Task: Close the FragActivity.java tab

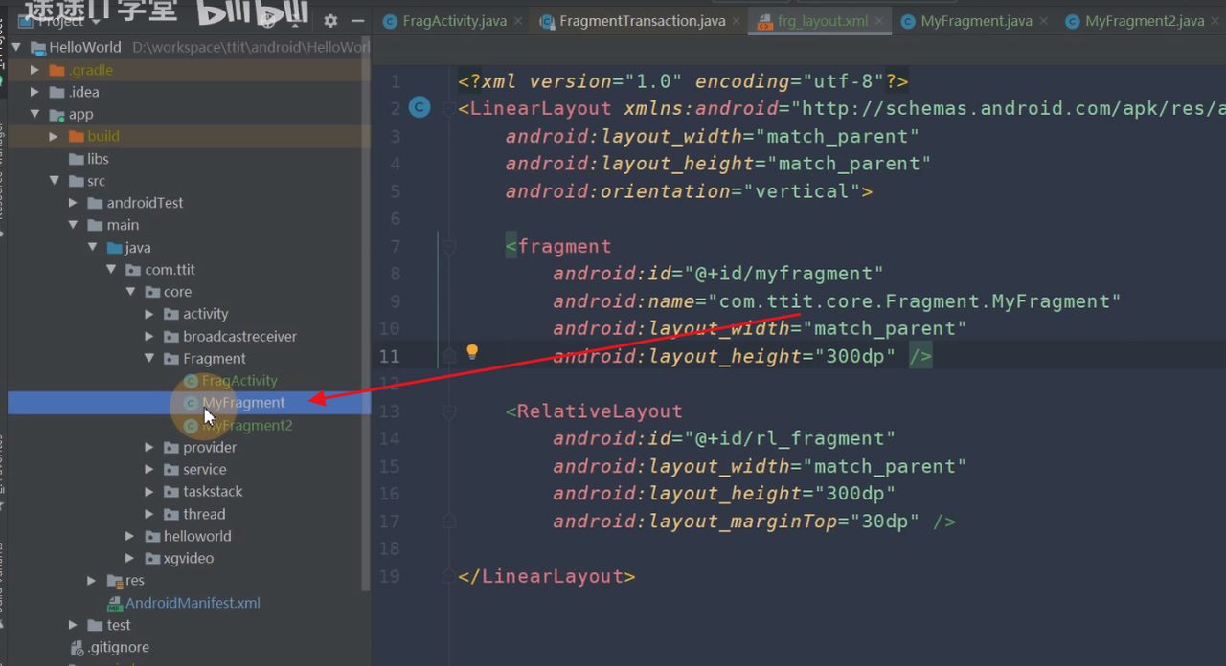Action: click(518, 21)
